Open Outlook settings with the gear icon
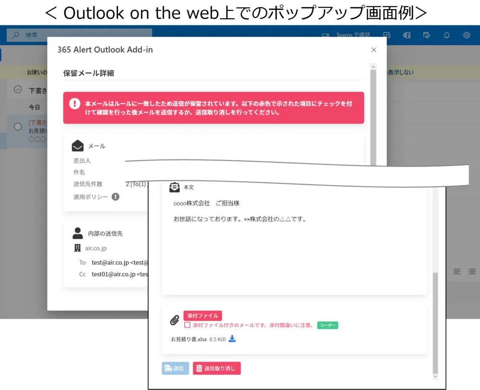 pos(466,35)
